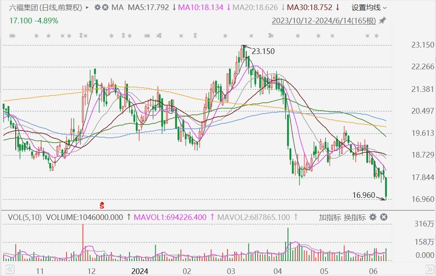Remove the MA indicator with X icon
Screen dimensions: 436x276
(x=105, y=7)
